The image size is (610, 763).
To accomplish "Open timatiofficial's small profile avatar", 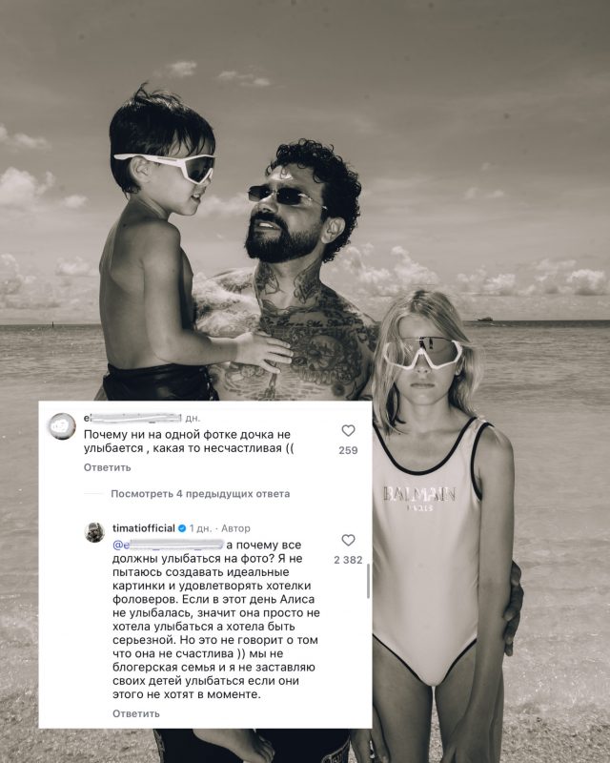I will click(95, 532).
